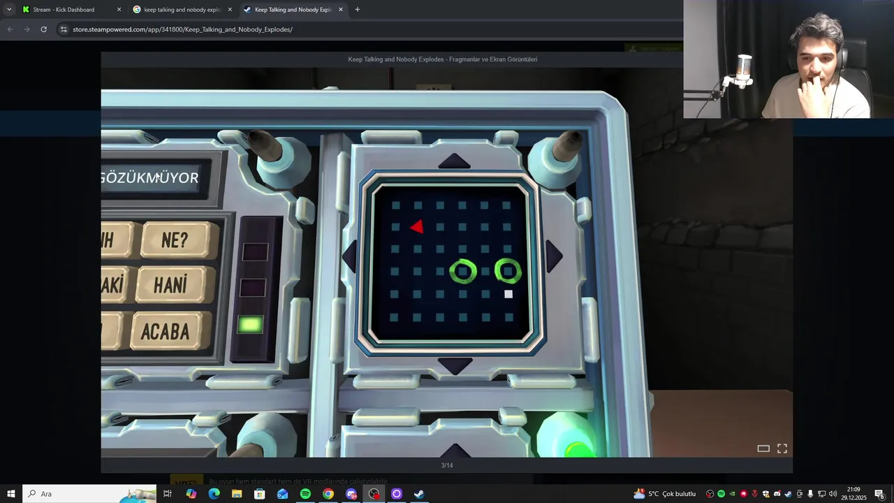Click OBS icon in system tray

(710, 494)
